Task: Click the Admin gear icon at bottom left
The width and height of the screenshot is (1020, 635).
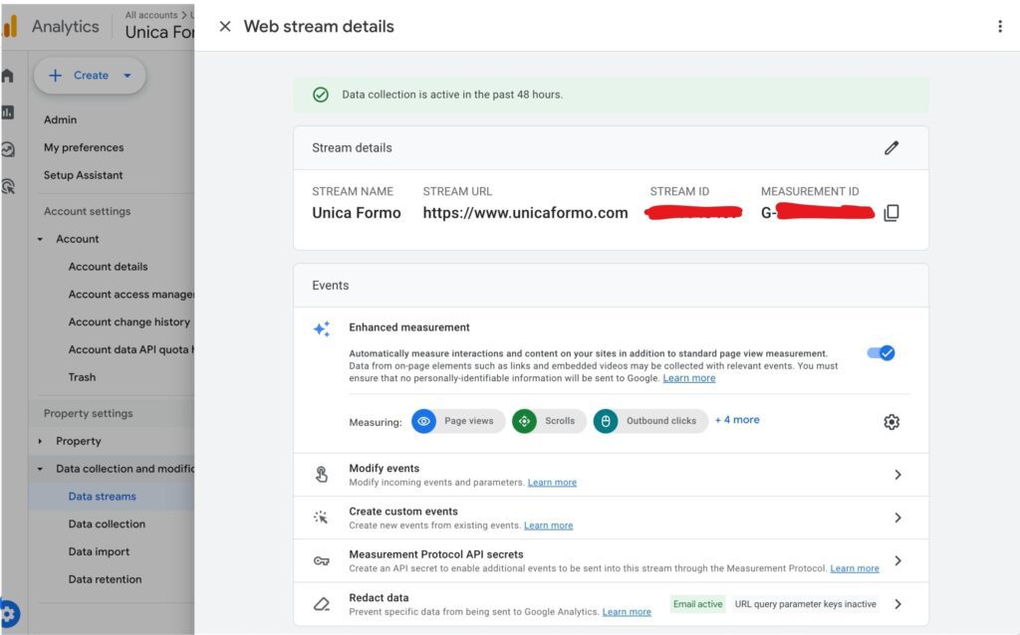Action: (9, 614)
